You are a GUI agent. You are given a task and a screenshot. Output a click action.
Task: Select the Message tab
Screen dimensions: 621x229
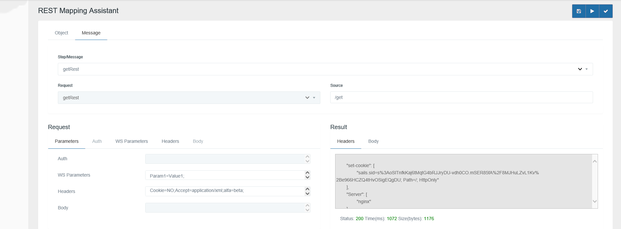[91, 33]
